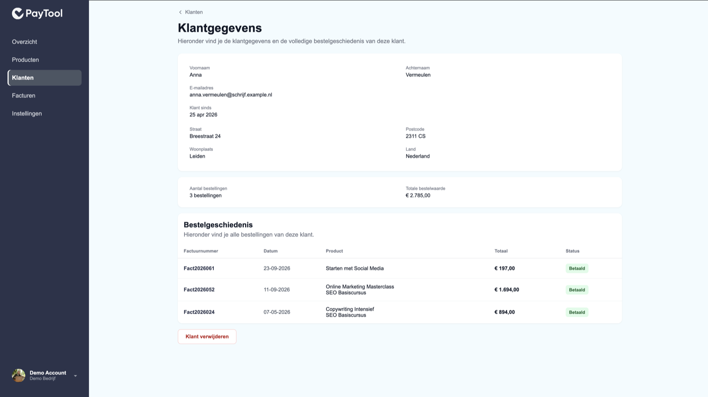Click the first name Anna
The image size is (708, 397).
click(196, 75)
